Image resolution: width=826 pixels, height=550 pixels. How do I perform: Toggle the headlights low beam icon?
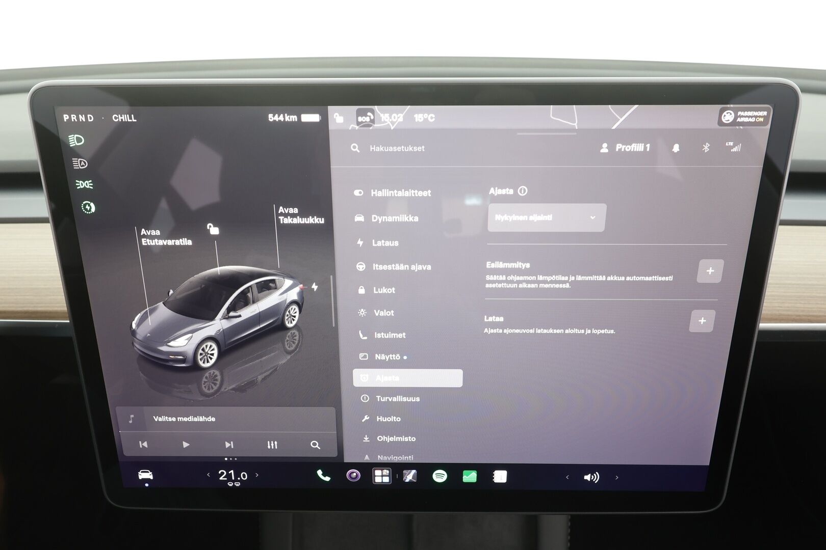(76, 140)
